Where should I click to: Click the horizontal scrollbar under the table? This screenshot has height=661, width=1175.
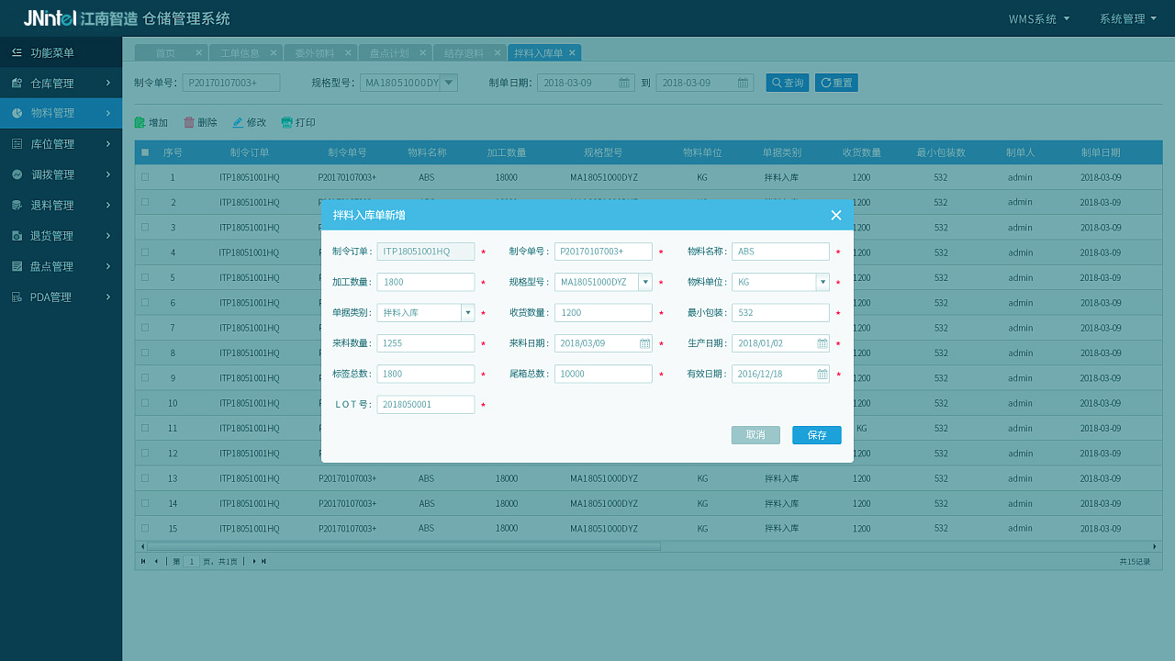coord(404,546)
